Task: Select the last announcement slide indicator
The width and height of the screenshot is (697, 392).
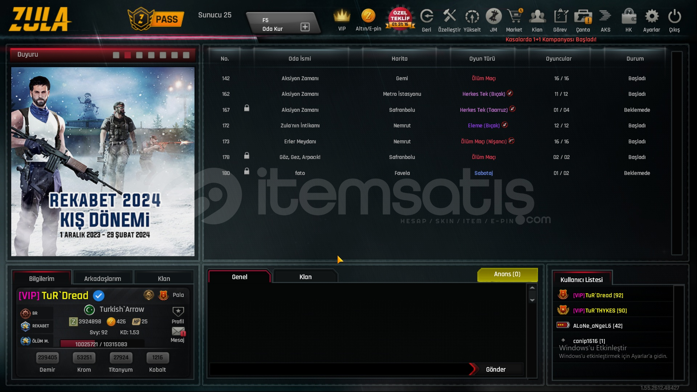Action: pyautogui.click(x=186, y=55)
